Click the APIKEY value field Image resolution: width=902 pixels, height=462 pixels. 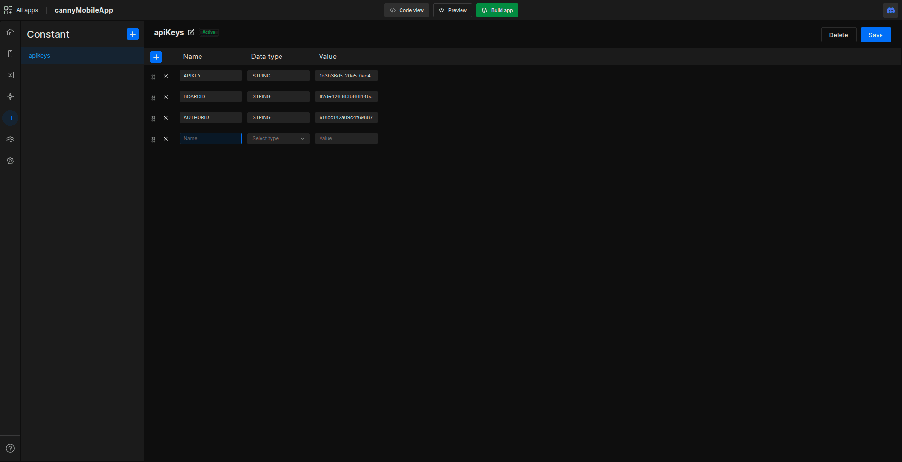(x=346, y=76)
